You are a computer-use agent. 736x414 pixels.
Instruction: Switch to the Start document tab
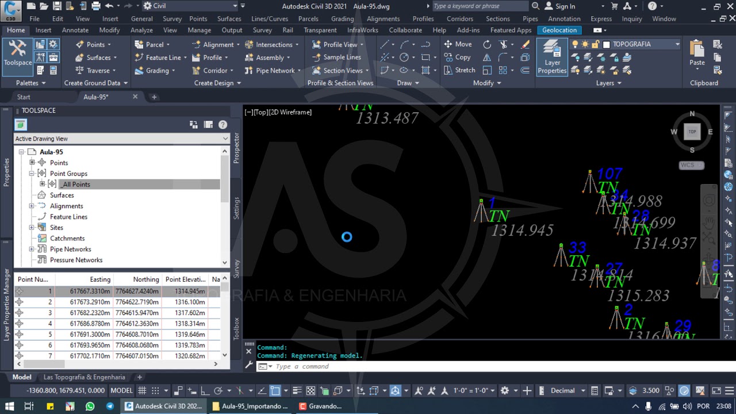pyautogui.click(x=24, y=97)
